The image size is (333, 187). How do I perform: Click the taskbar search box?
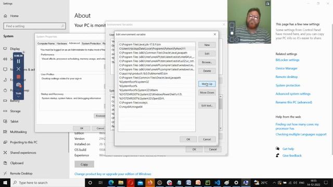click(47, 182)
